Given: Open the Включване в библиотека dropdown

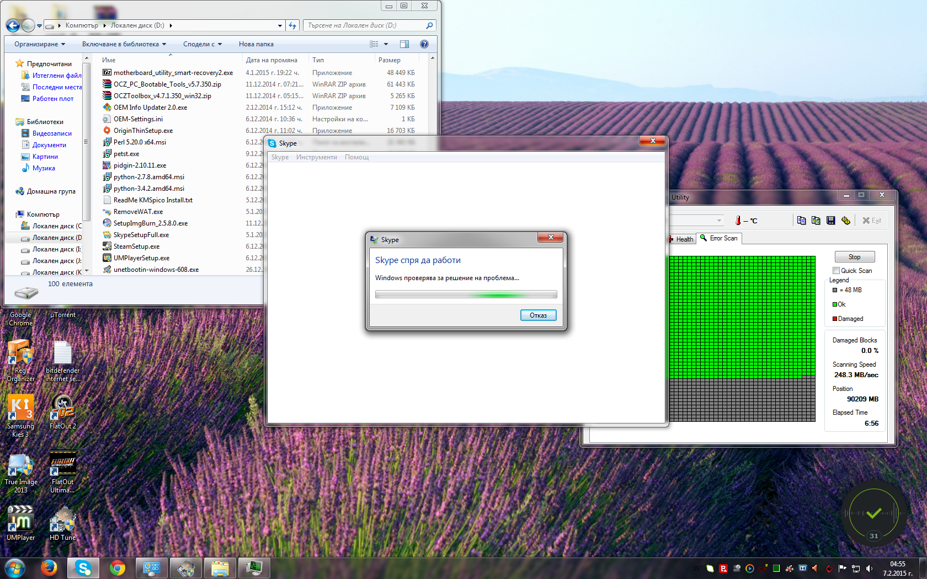Looking at the screenshot, I should click(124, 44).
